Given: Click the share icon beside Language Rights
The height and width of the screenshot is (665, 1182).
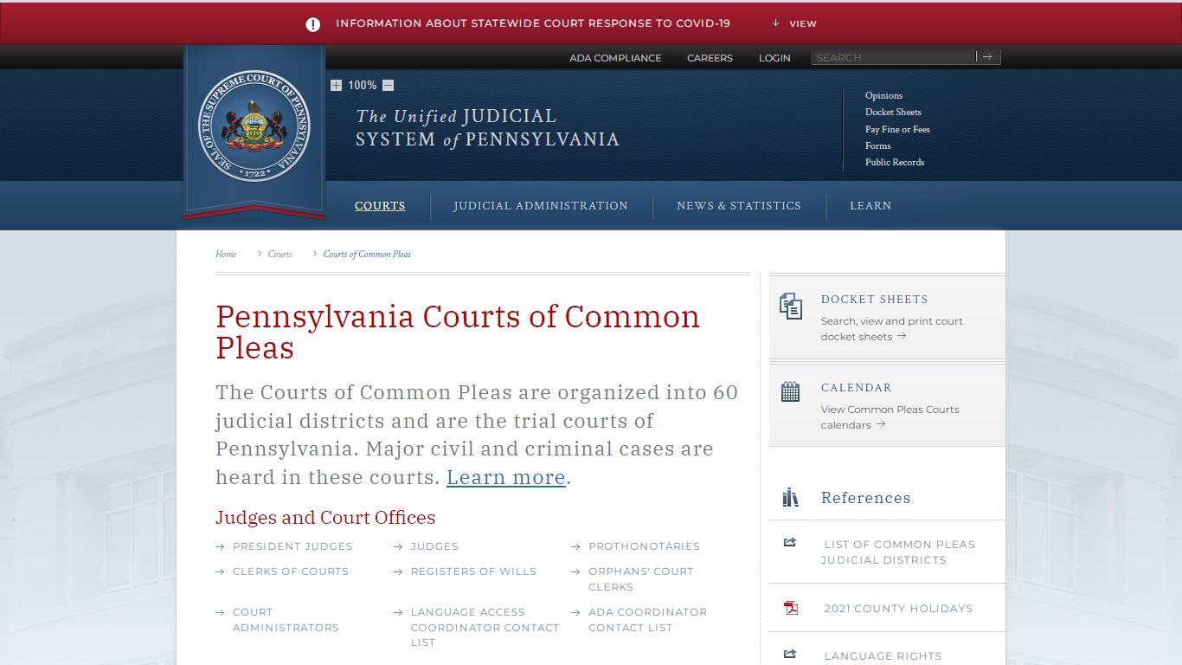Looking at the screenshot, I should (x=789, y=655).
